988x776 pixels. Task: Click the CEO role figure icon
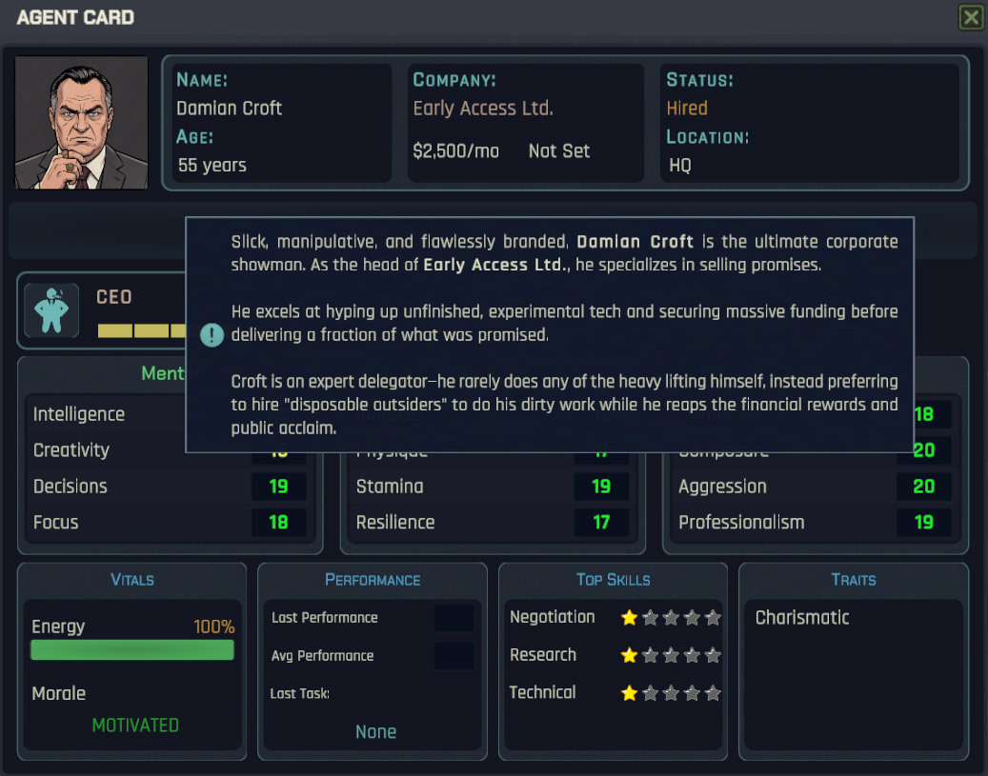click(x=51, y=309)
